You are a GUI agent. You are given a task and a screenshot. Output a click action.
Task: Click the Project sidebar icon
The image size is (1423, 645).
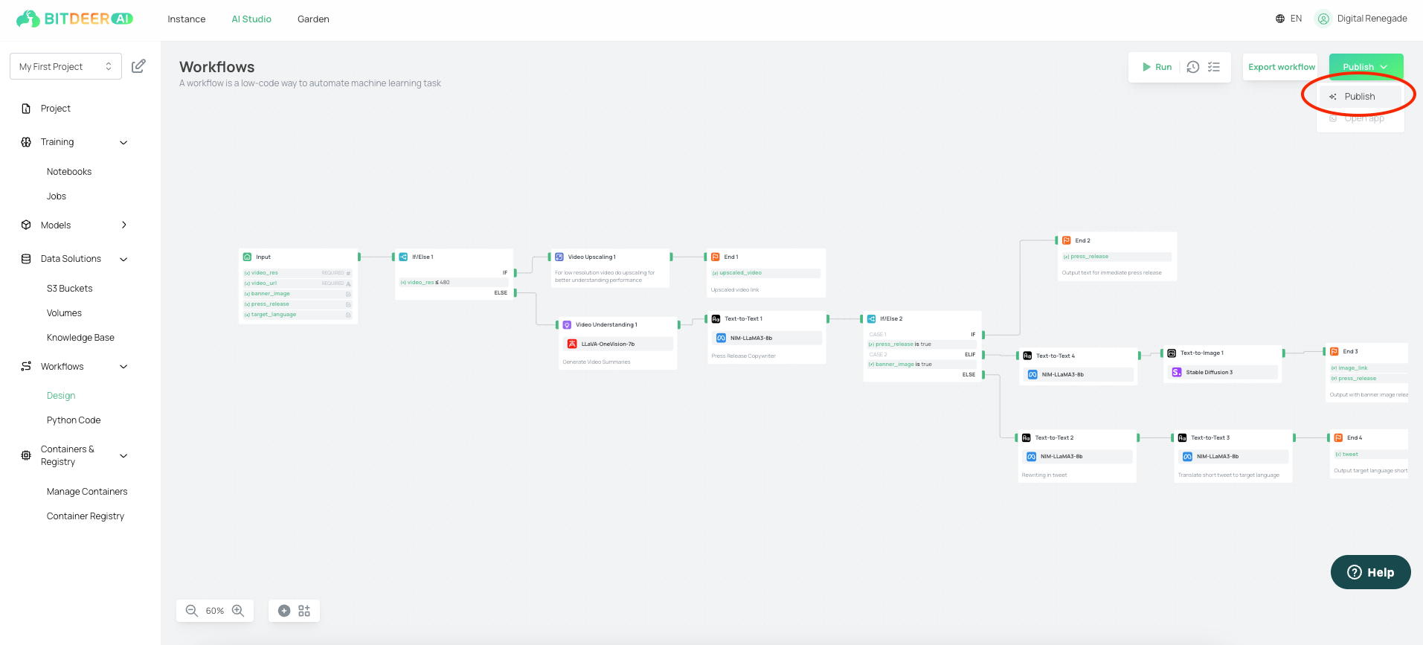coord(26,109)
